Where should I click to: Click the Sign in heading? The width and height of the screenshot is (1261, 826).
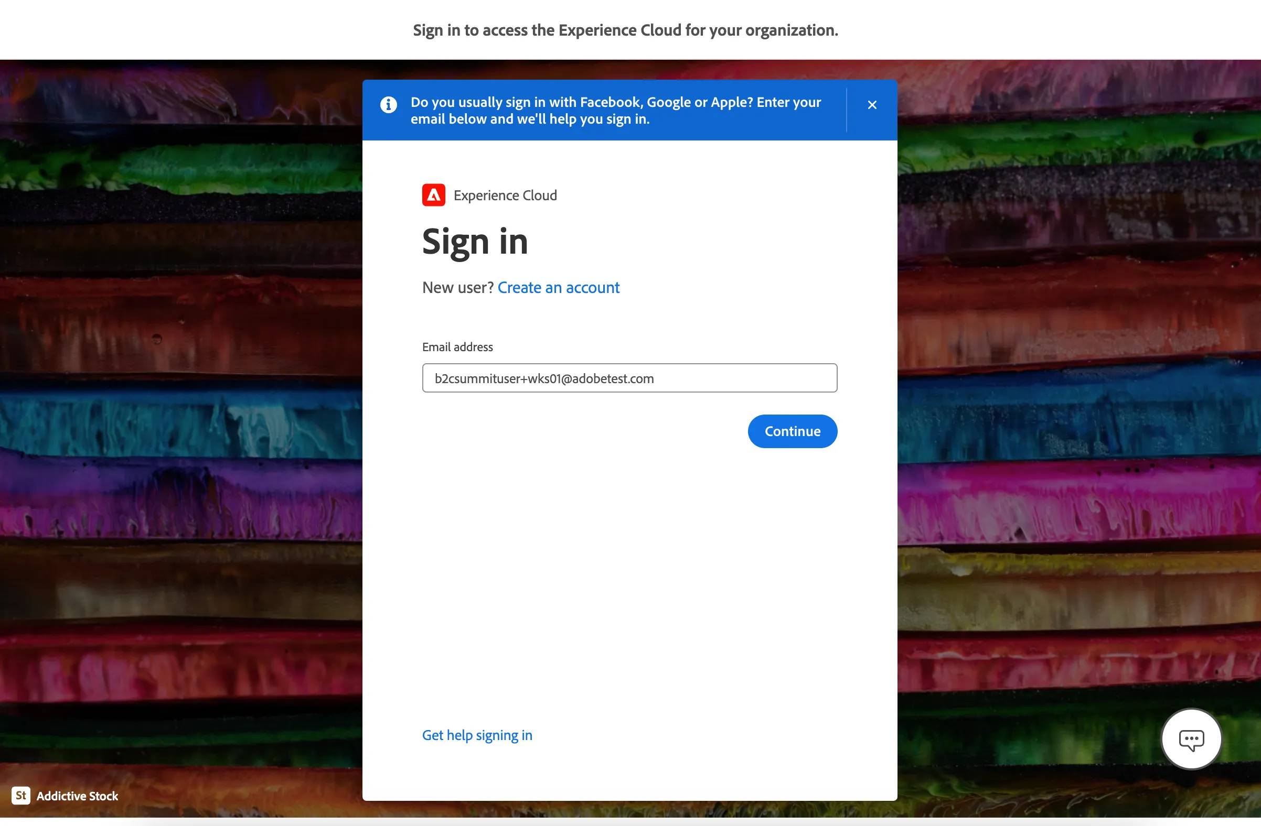click(475, 242)
